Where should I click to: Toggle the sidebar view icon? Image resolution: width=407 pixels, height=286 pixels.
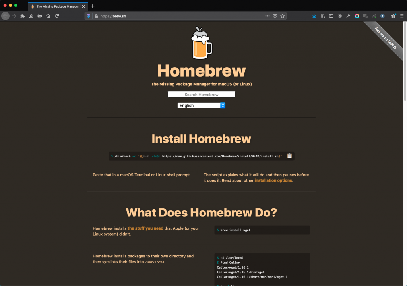[x=331, y=16]
